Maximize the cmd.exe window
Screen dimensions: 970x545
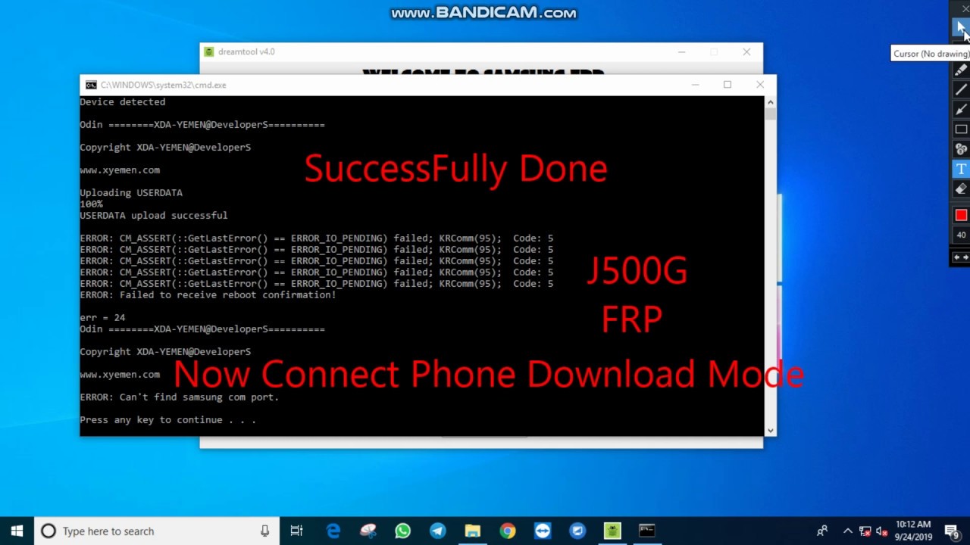coord(727,85)
